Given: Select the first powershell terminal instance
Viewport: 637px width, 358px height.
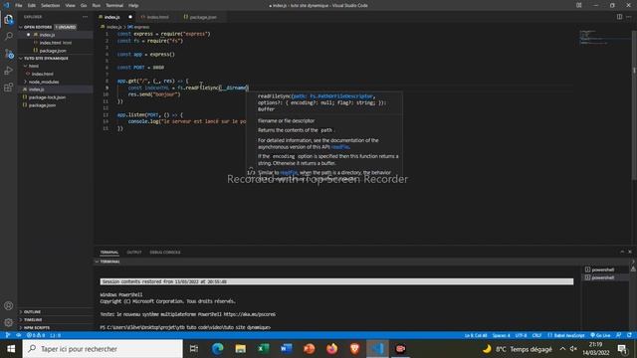Looking at the screenshot, I should [602, 269].
